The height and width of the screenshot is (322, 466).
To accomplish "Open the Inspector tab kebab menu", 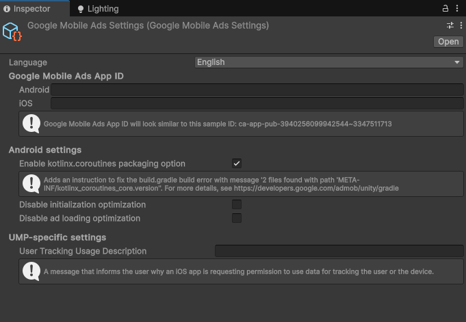I will tap(457, 8).
